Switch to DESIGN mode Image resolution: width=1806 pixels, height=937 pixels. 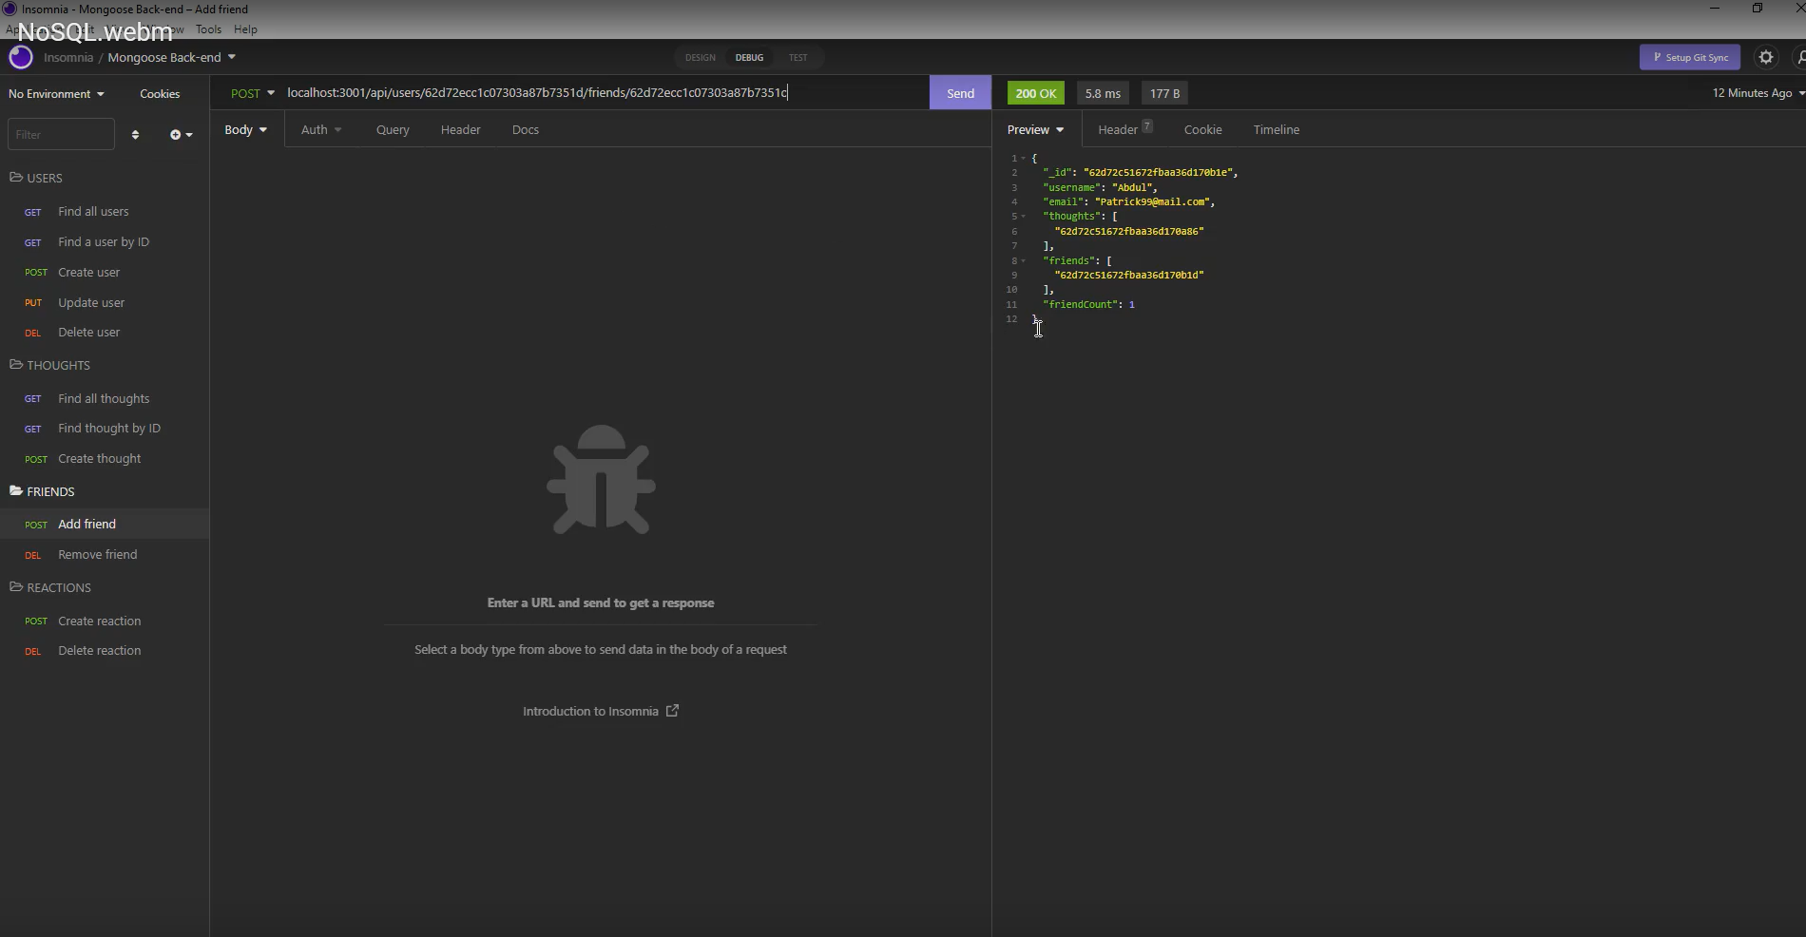click(x=701, y=57)
